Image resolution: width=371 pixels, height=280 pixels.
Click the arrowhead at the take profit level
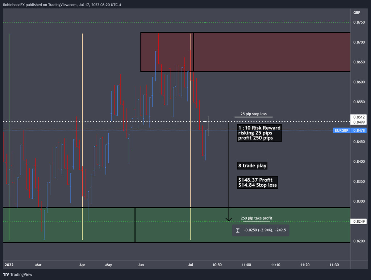229,219
